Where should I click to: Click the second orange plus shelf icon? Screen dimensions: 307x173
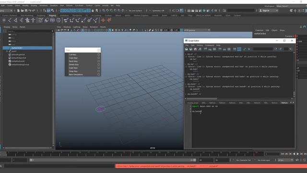point(109,20)
